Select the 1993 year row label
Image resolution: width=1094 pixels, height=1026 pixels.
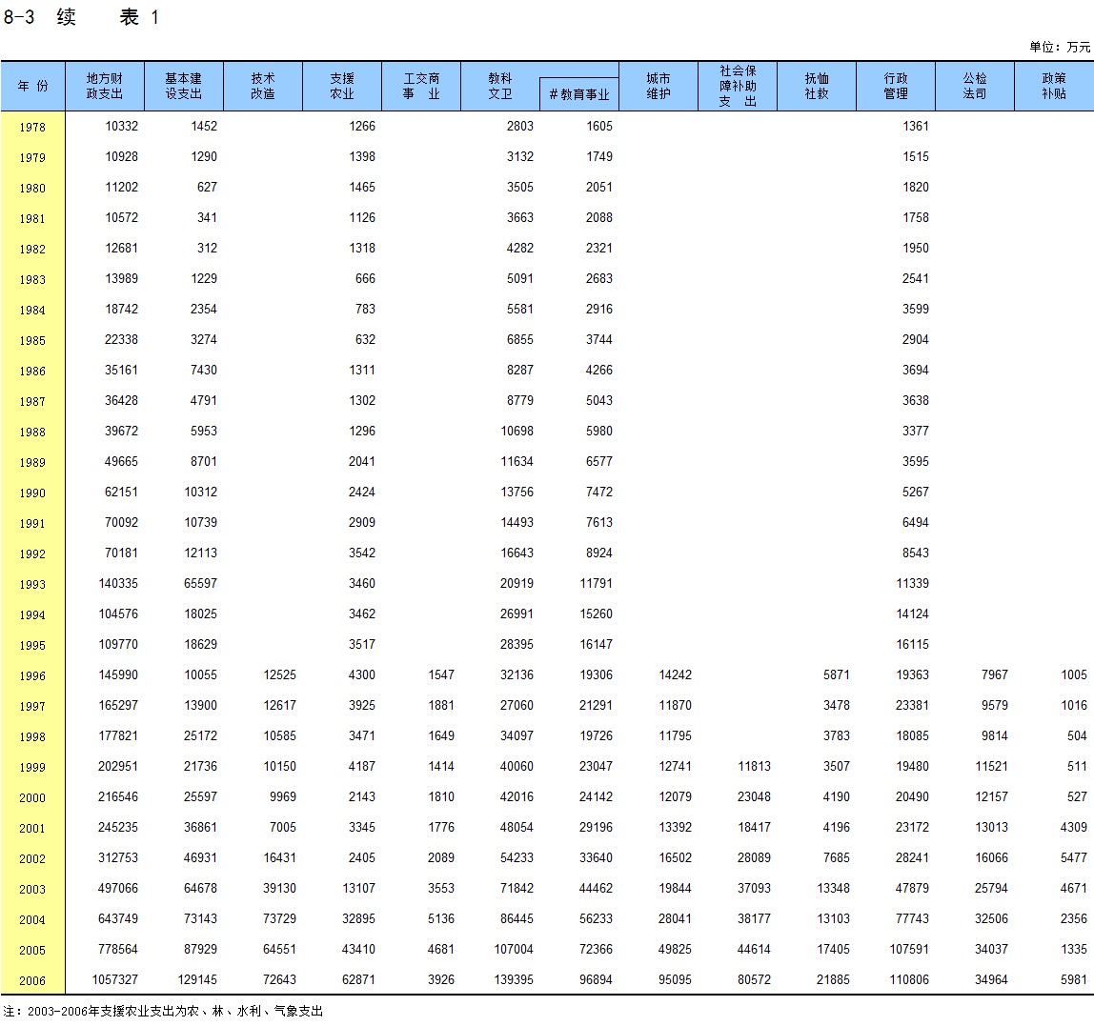32,584
